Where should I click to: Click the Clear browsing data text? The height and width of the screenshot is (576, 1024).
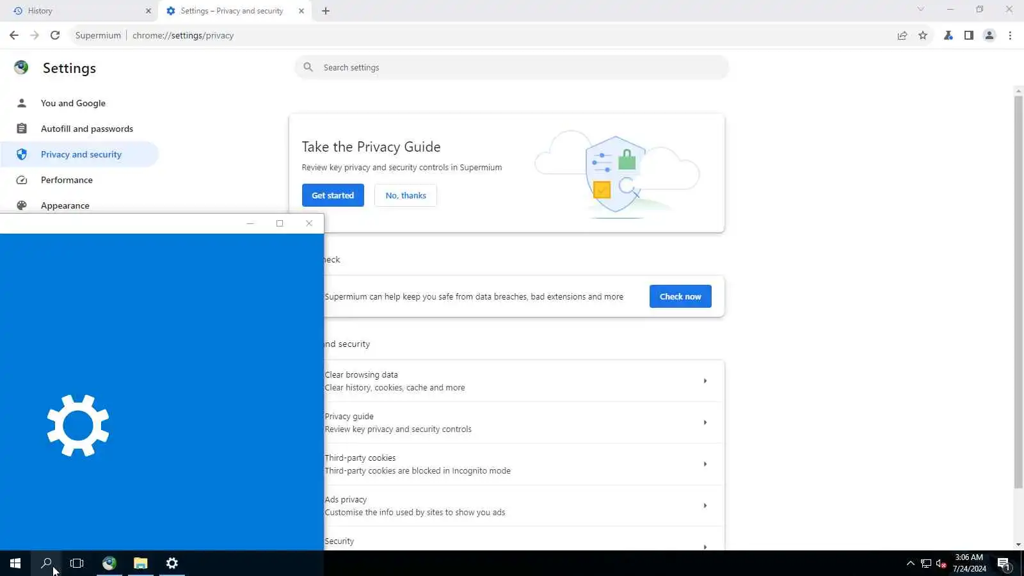361,375
